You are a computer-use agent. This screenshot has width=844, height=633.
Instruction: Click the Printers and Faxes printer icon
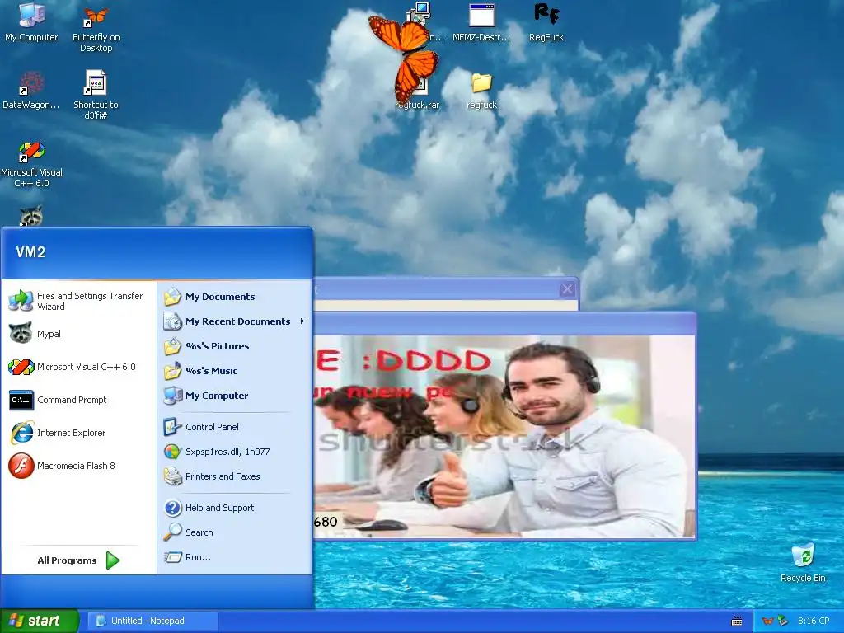pos(172,476)
